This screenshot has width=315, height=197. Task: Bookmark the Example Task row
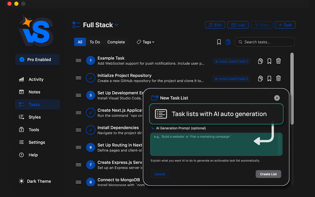pos(269,61)
